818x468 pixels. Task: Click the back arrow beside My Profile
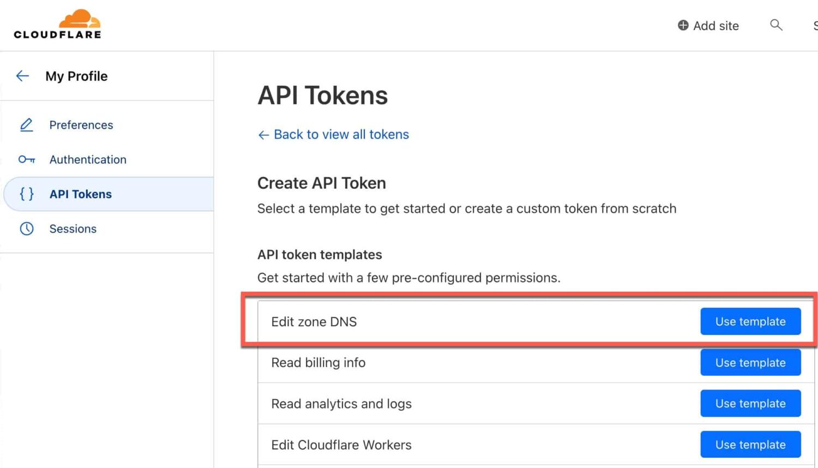click(22, 76)
